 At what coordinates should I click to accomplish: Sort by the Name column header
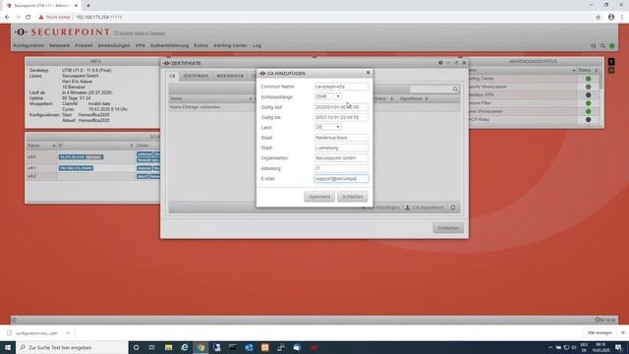coord(210,98)
